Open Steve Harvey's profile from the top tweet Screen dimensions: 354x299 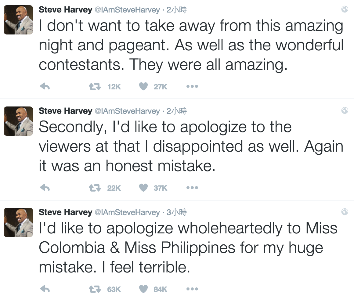(x=66, y=9)
